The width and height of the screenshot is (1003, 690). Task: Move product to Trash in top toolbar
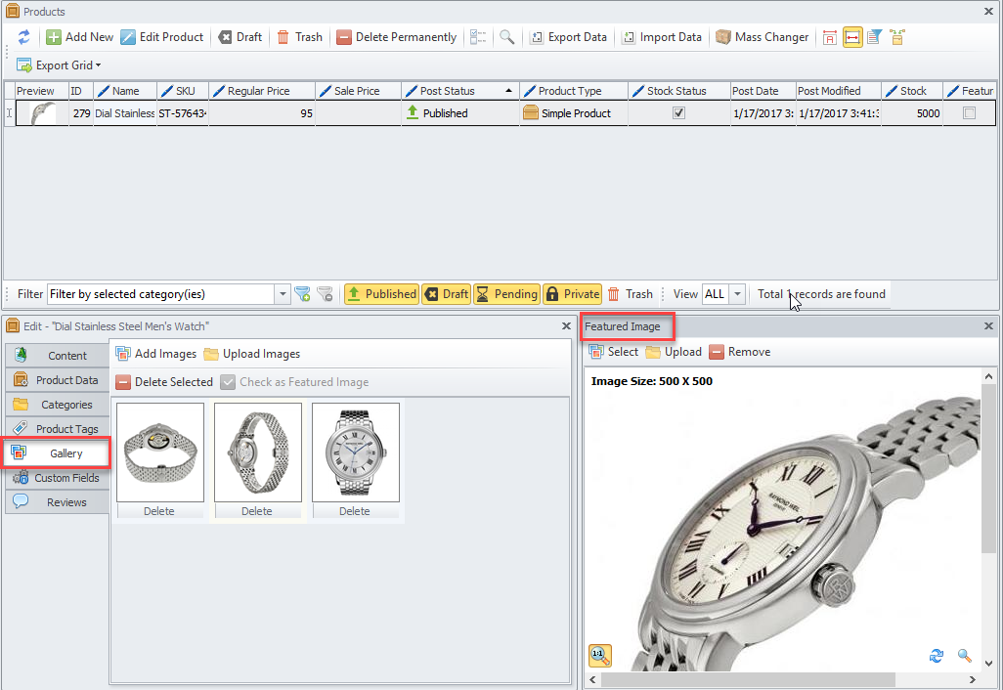[300, 37]
